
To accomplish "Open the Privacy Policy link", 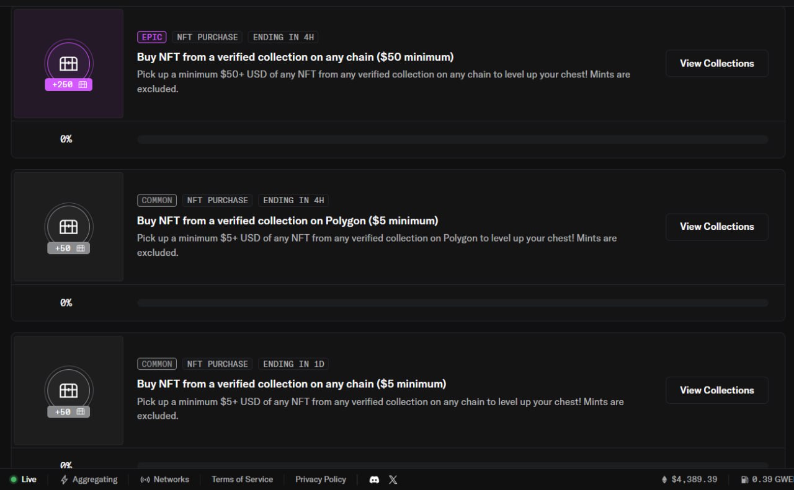I will pyautogui.click(x=321, y=479).
